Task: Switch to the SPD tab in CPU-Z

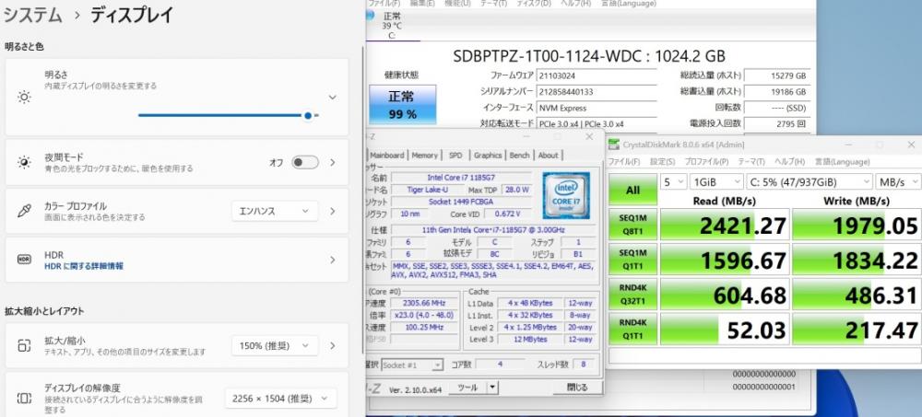Action: coord(455,155)
